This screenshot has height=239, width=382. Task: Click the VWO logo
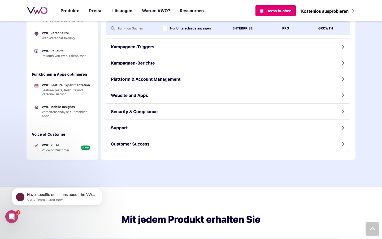[x=37, y=11]
